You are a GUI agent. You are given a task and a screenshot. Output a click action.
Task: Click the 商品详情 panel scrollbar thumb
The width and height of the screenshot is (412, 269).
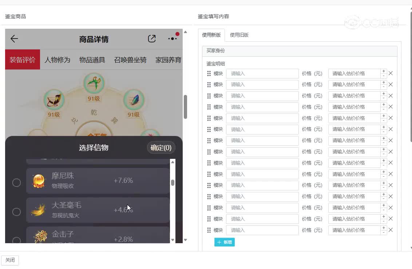(x=186, y=107)
